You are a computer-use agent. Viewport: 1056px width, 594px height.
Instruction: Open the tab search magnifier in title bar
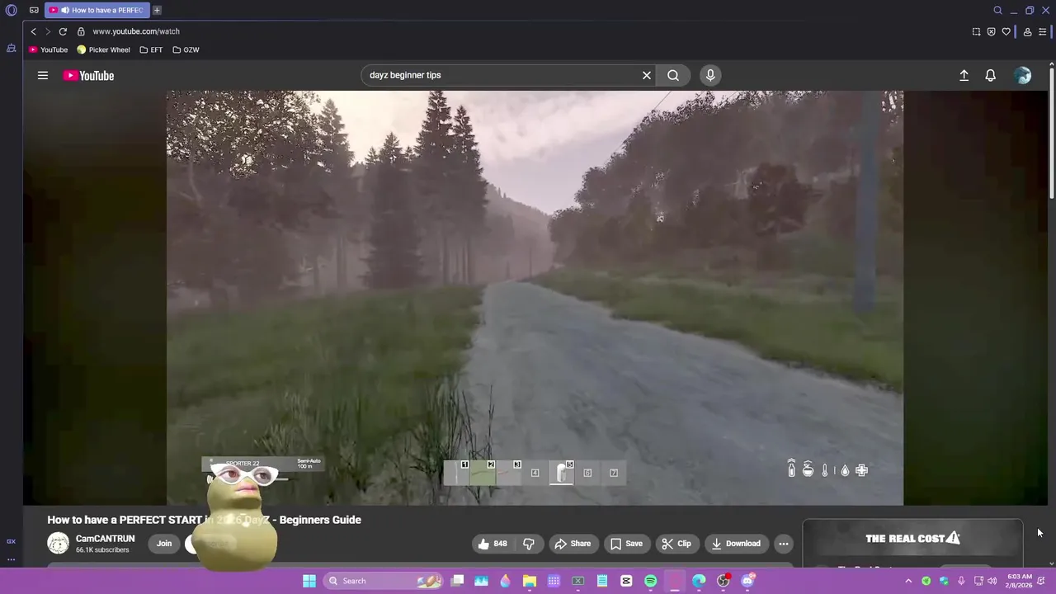point(997,10)
